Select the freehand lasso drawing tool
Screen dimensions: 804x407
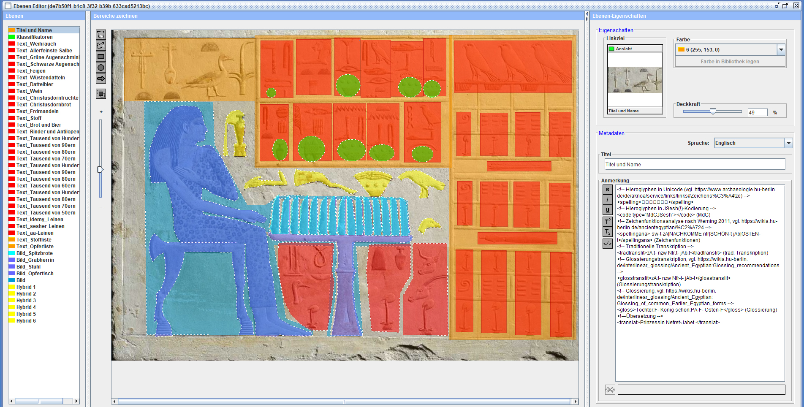(x=101, y=46)
